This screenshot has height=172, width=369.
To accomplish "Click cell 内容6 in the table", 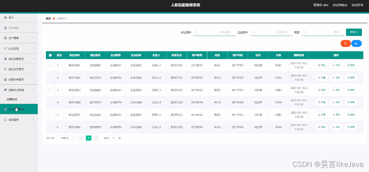I will pyautogui.click(x=278, y=127).
